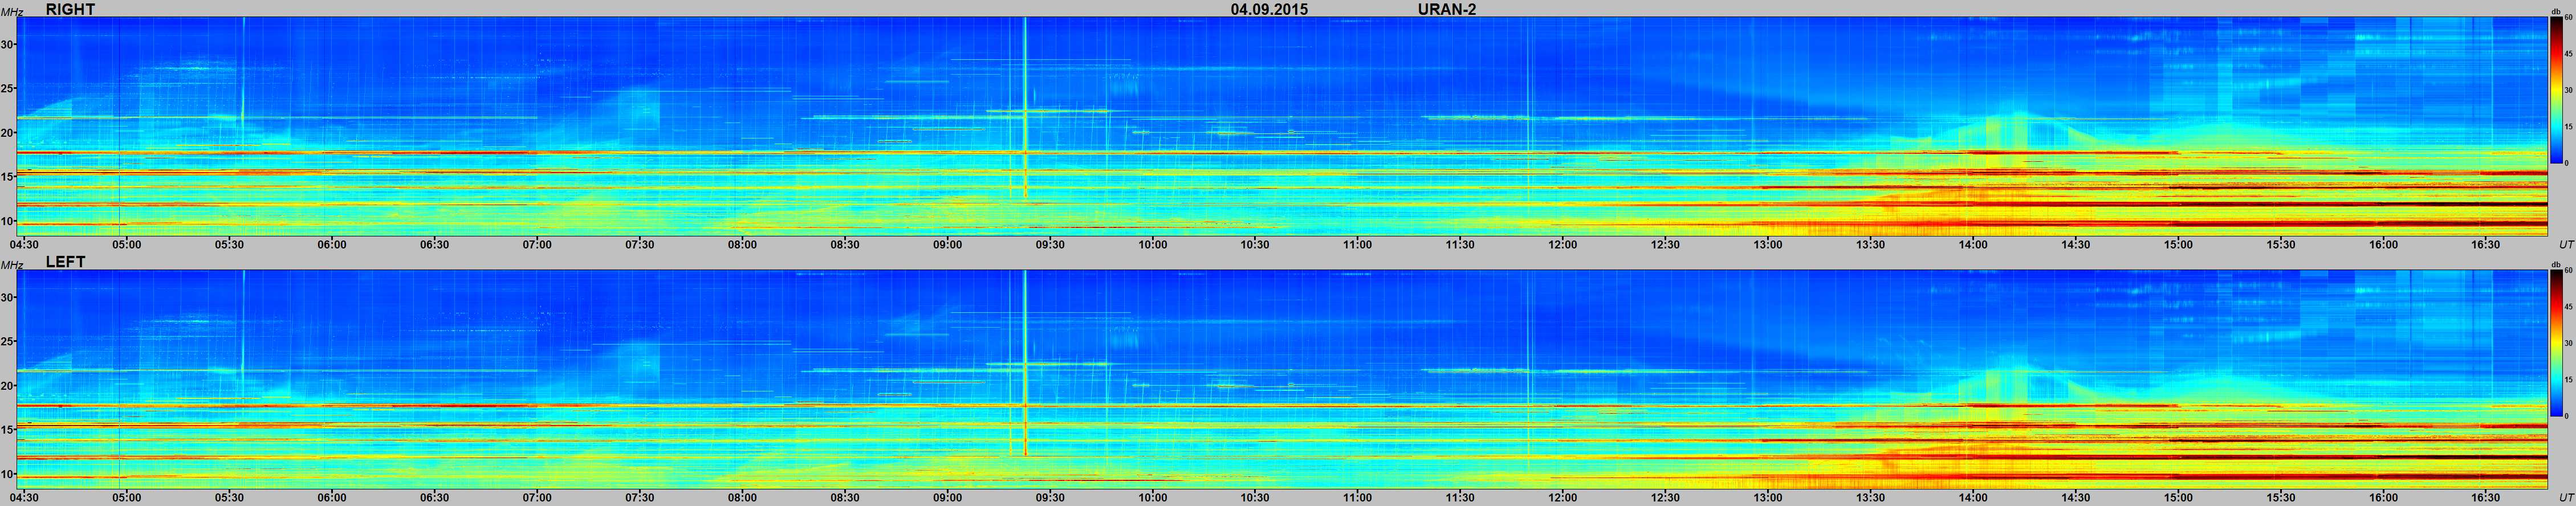The height and width of the screenshot is (506, 2576).
Task: Click the 05:30 time label under LEFT panel
Action: coord(229,498)
